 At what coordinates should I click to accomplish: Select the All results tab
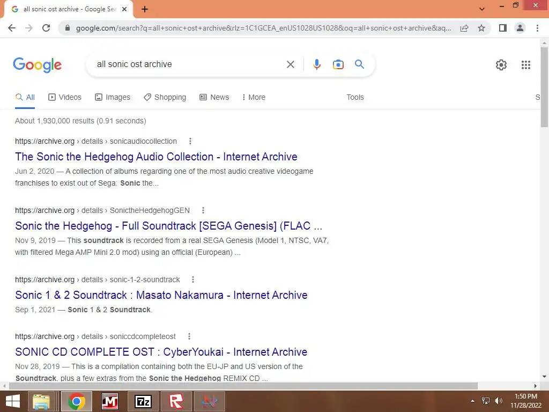pyautogui.click(x=25, y=98)
